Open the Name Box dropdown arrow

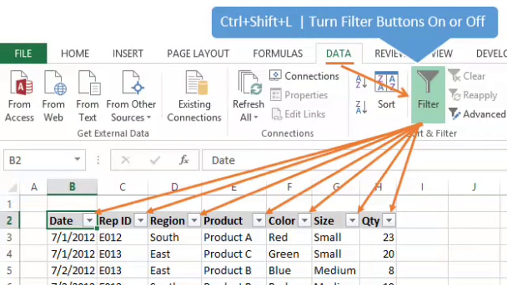(77, 160)
